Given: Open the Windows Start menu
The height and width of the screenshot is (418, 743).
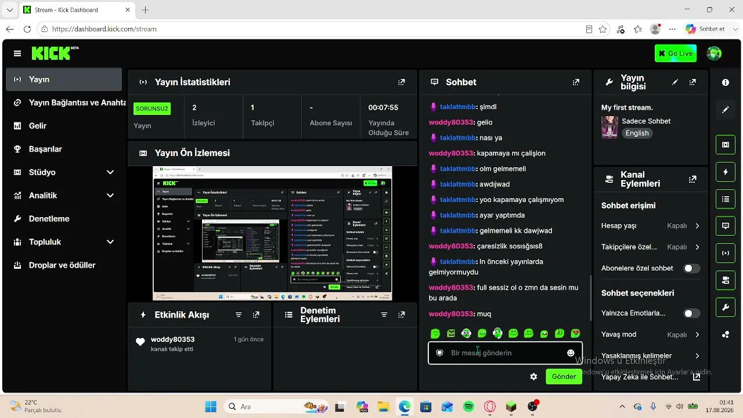Looking at the screenshot, I should point(210,406).
